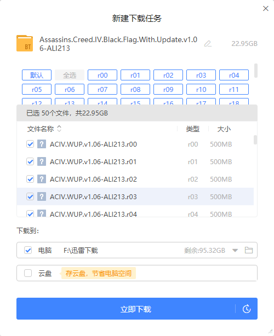Uncheck ACIV.WUP.v1.06-ALI213.r00 file checkbox
This screenshot has height=336, width=274.
pos(30,144)
